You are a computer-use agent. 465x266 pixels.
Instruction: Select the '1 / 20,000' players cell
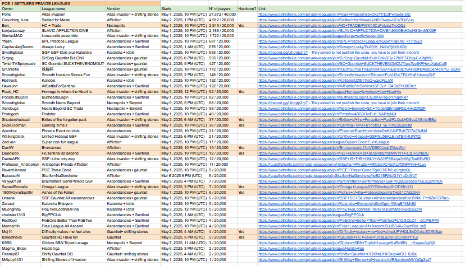222,260
